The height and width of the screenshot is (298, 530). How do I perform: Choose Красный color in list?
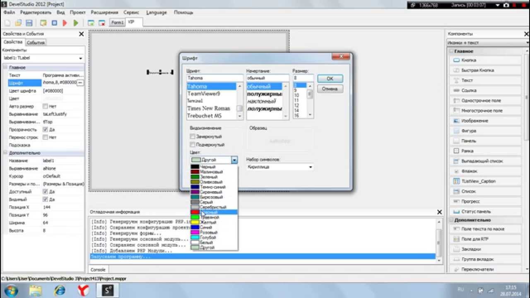coord(214,212)
